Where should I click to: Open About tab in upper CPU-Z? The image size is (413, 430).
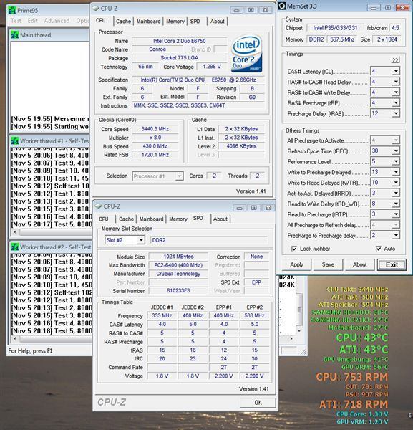coord(218,21)
